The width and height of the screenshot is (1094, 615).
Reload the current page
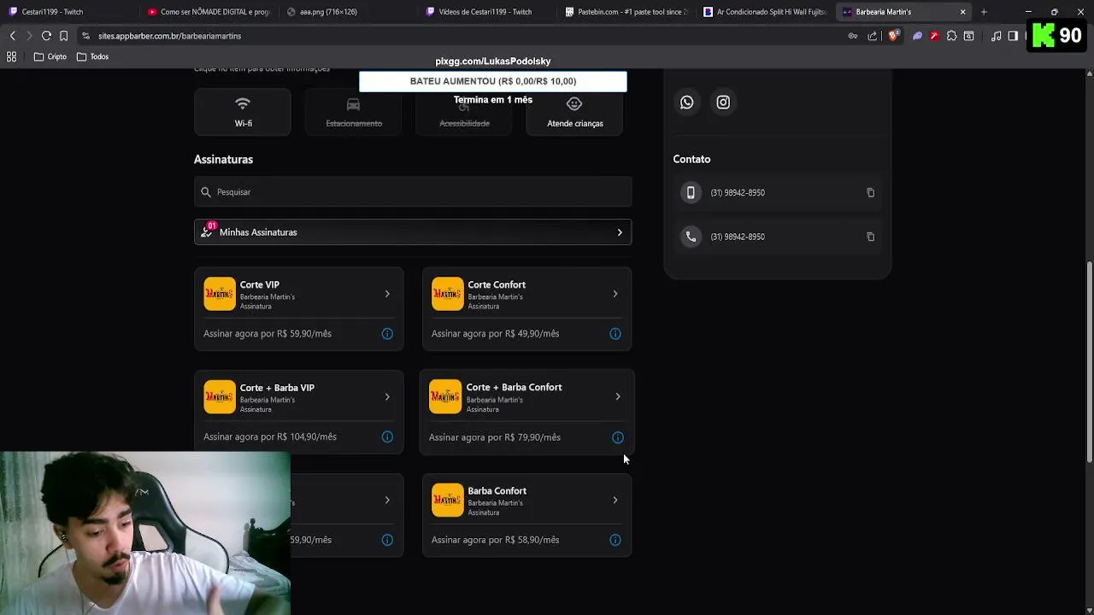coord(46,36)
